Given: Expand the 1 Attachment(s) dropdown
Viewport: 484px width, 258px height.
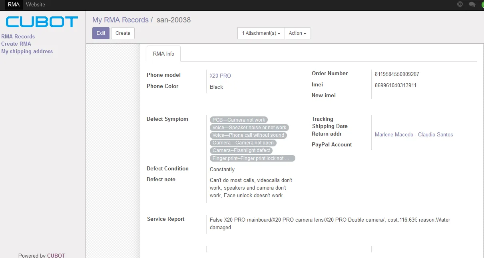Looking at the screenshot, I should [x=261, y=33].
